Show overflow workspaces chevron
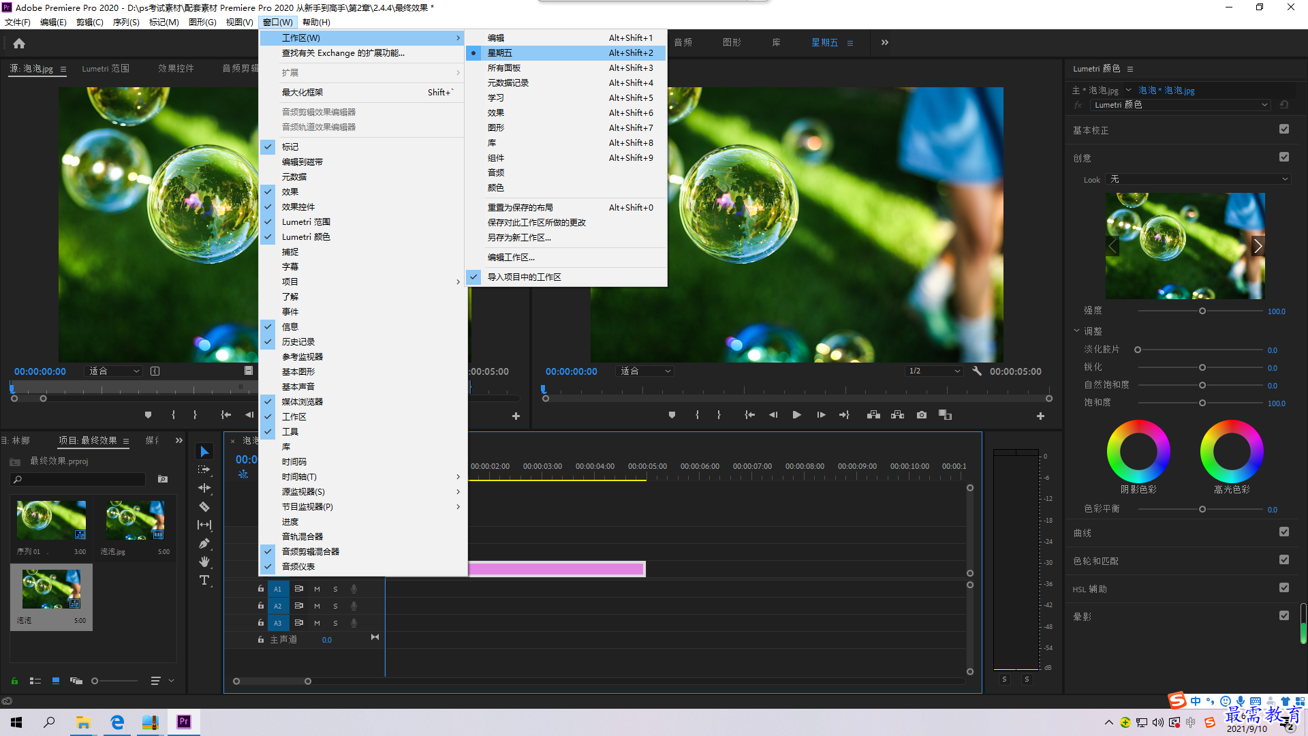 pos(884,42)
